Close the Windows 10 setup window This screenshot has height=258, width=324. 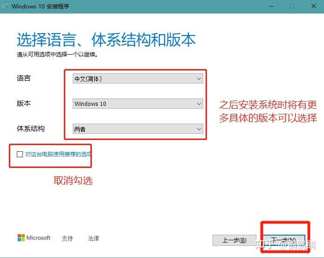[x=313, y=6]
